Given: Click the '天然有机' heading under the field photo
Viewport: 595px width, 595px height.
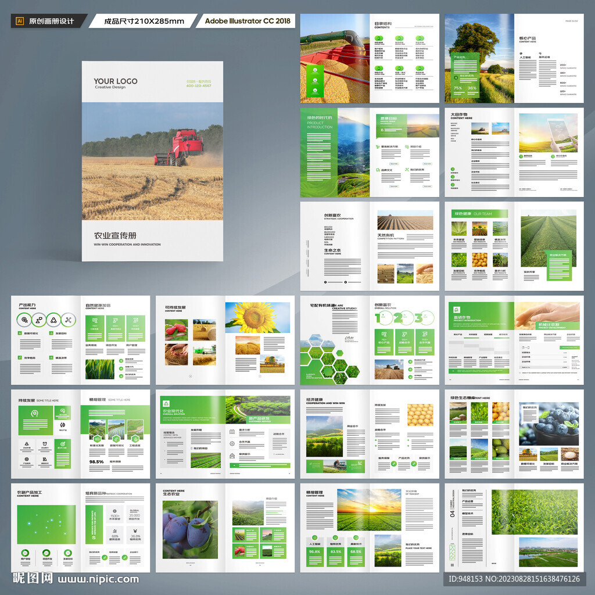Looking at the screenshot, I should pyautogui.click(x=386, y=235).
